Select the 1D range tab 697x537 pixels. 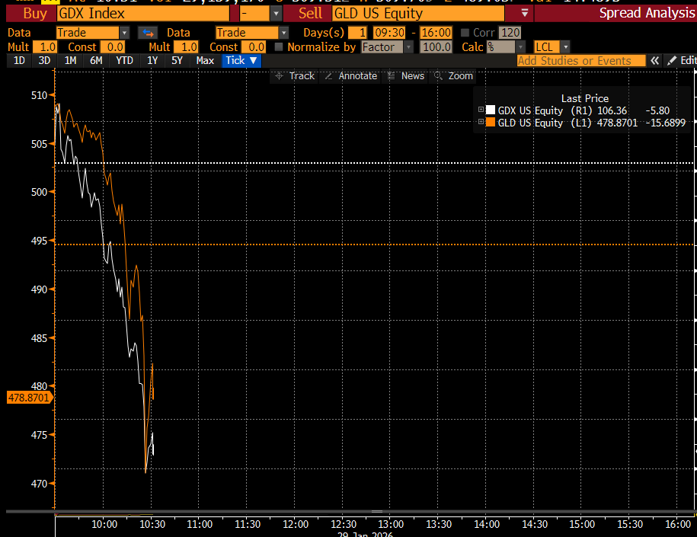pyautogui.click(x=19, y=60)
